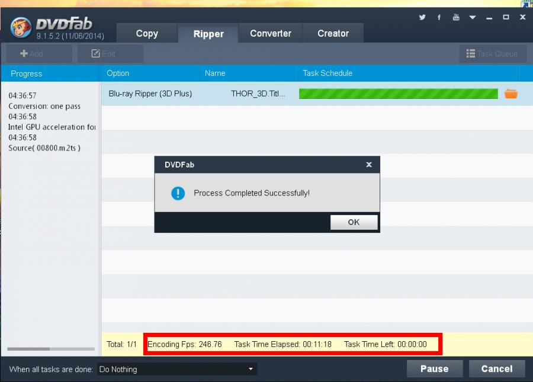This screenshot has height=382, width=533.
Task: Cancel the ripping task
Action: pyautogui.click(x=497, y=369)
